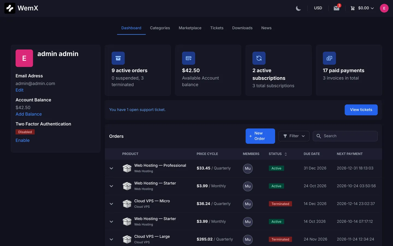Open the Marketplace tab
This screenshot has height=246, width=393.
[x=190, y=28]
